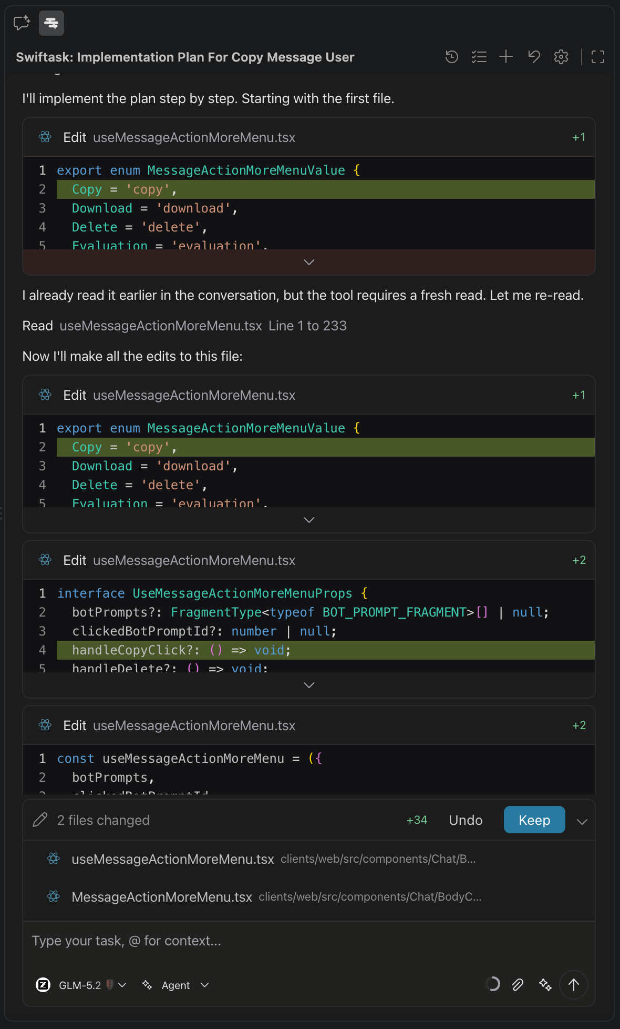Open useMessageActionMoreMenu.tsx in the changed files list

coord(309,859)
